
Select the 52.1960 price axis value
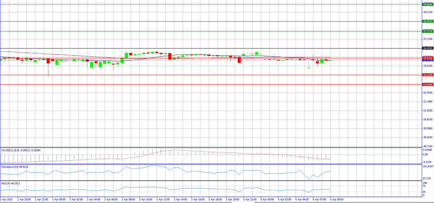pyautogui.click(x=428, y=102)
